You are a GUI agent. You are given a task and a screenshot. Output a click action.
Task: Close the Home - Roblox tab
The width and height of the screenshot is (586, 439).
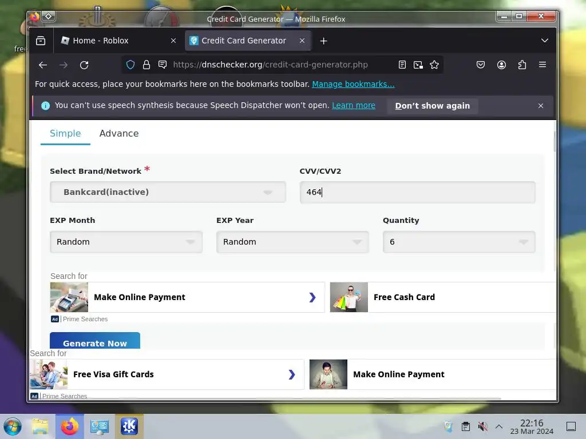pyautogui.click(x=173, y=41)
